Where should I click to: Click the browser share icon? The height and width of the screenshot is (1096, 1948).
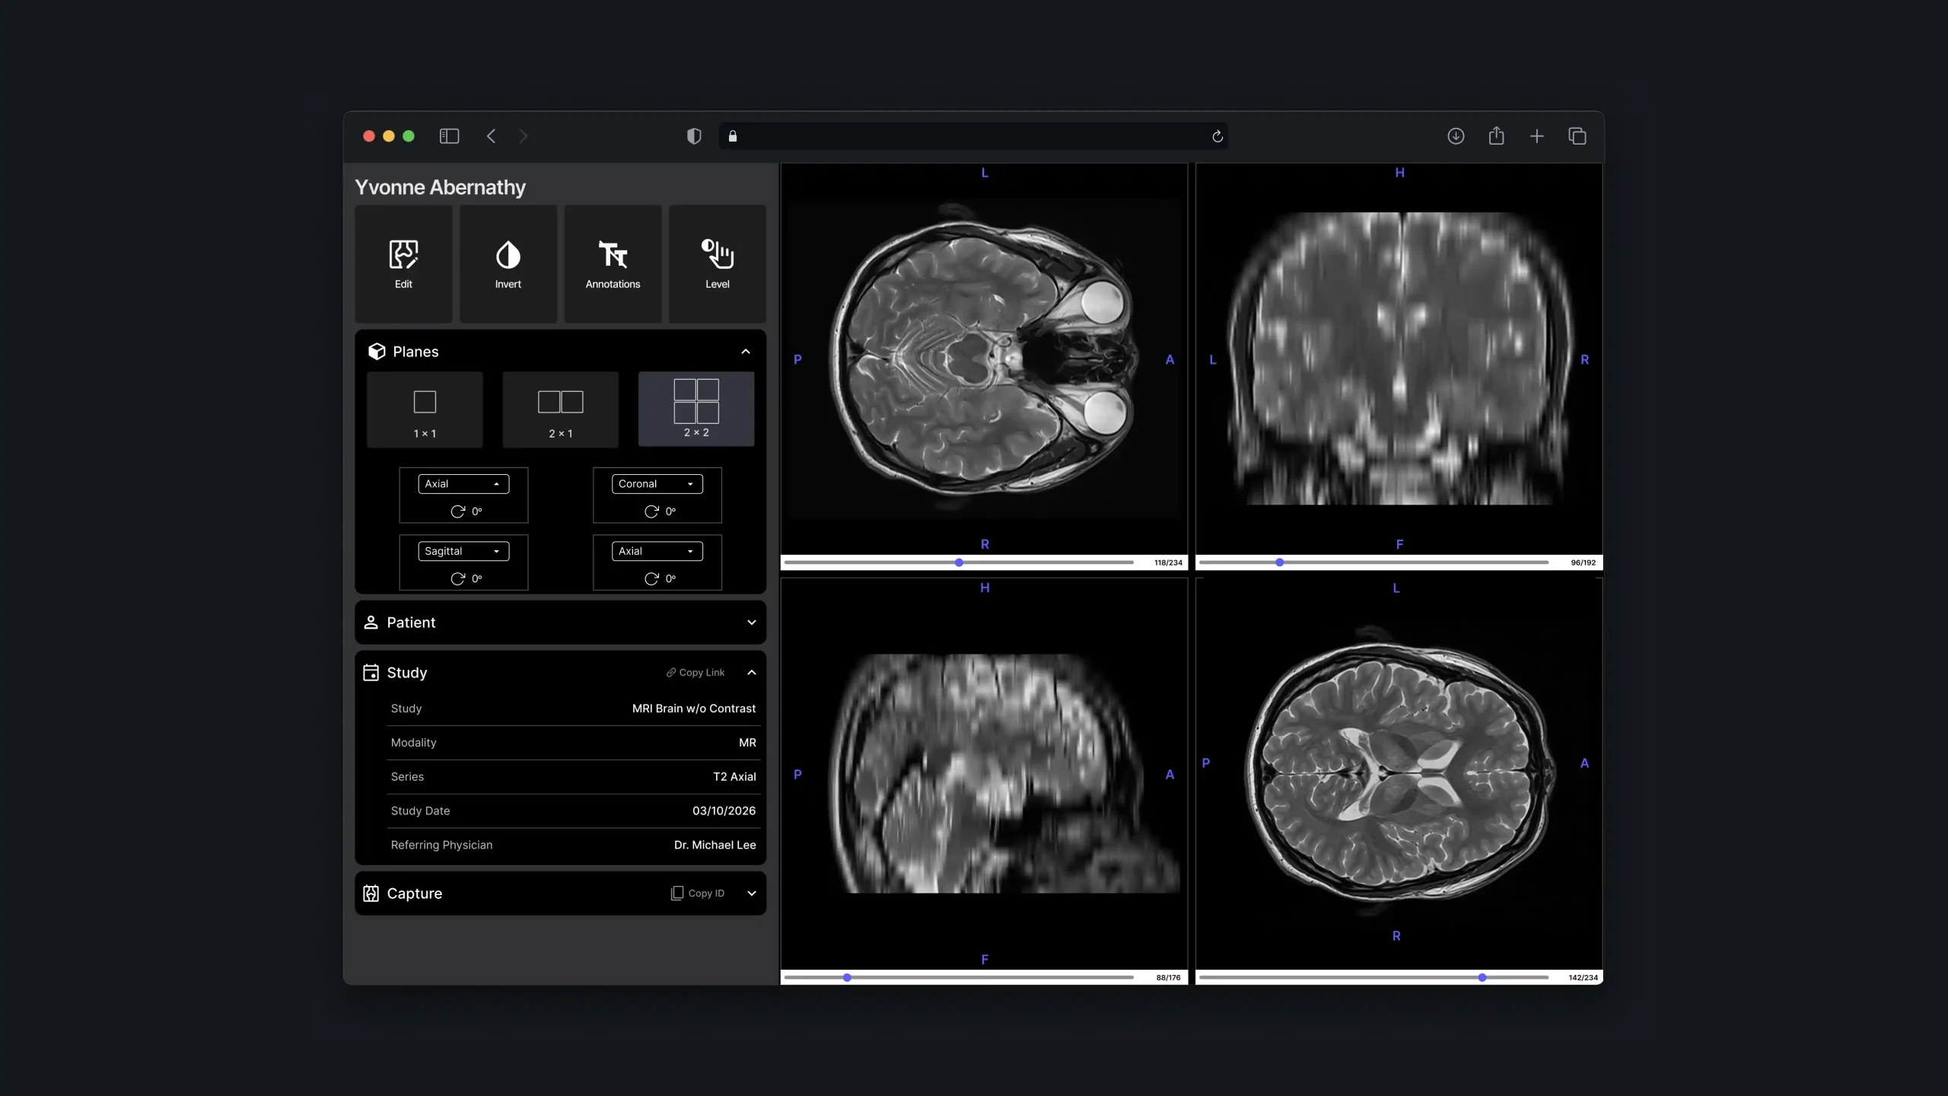[x=1497, y=135]
